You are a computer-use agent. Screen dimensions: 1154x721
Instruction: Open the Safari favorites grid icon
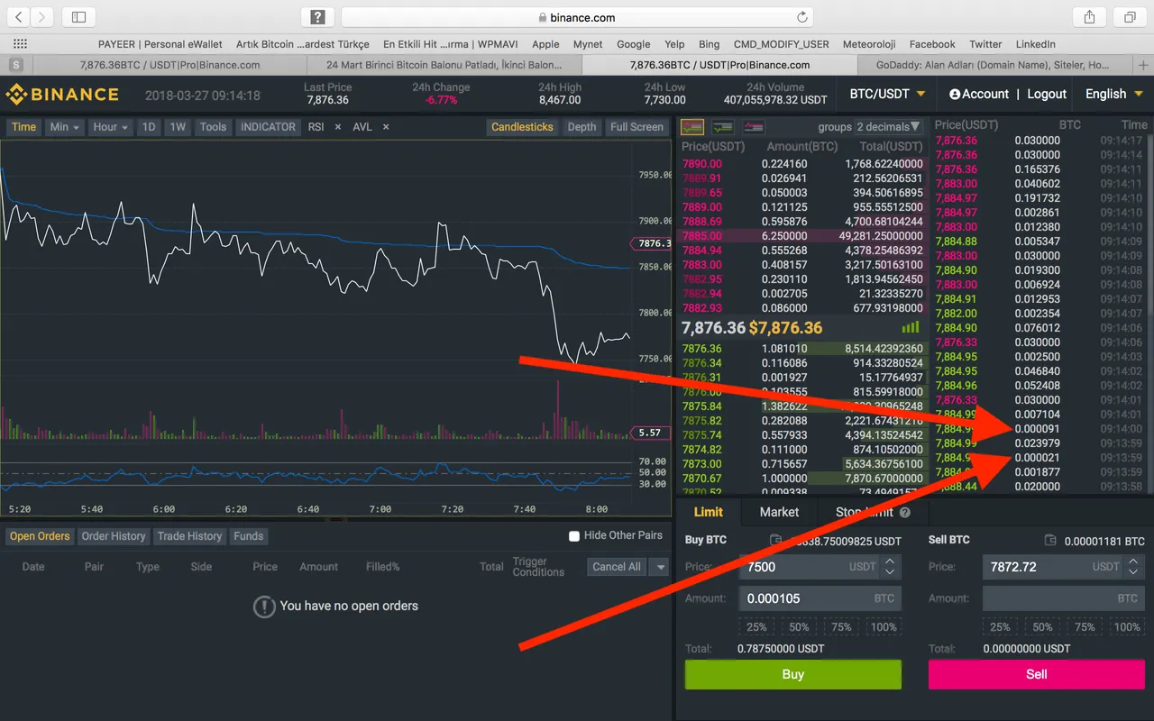click(20, 44)
